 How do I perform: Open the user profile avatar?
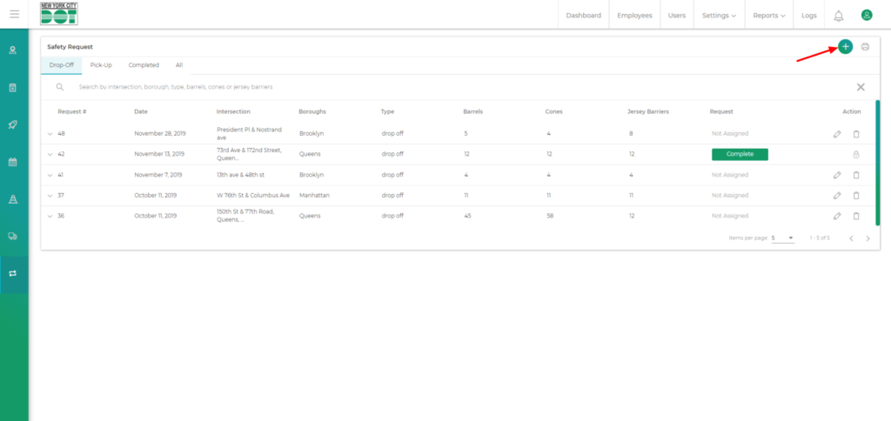point(867,15)
